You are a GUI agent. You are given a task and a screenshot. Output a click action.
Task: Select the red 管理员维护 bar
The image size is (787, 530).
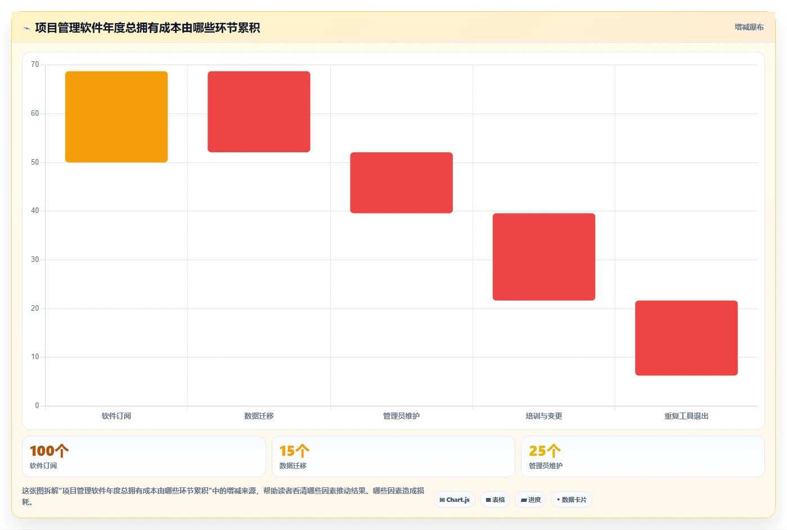tap(401, 183)
